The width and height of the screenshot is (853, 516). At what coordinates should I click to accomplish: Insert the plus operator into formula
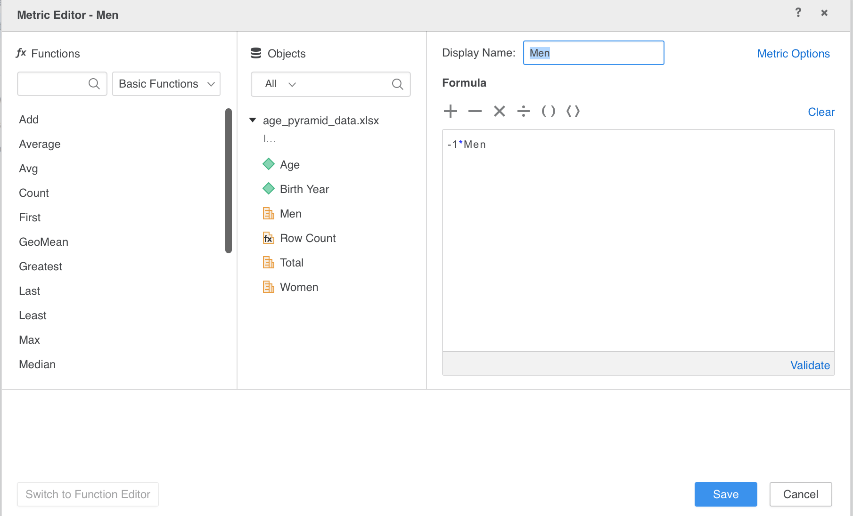point(451,112)
